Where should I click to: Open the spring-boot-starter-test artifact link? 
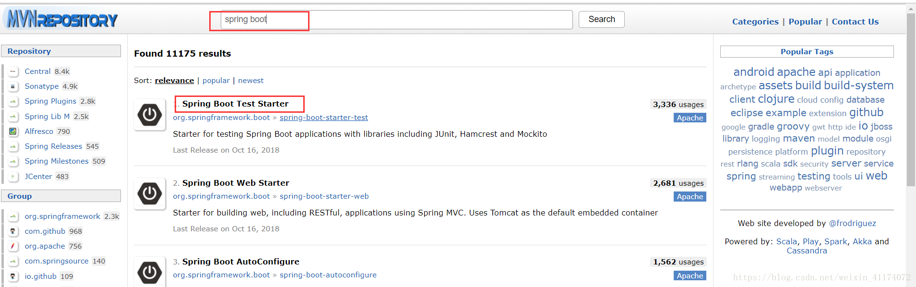click(x=323, y=118)
